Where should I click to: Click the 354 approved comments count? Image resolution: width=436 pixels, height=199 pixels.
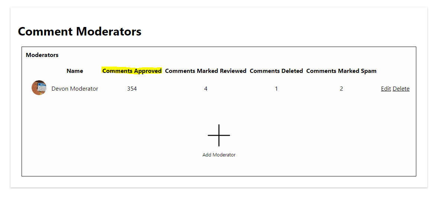(x=132, y=89)
